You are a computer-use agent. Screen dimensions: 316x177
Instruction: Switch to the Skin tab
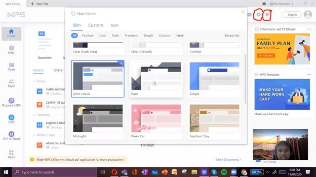[x=77, y=25]
